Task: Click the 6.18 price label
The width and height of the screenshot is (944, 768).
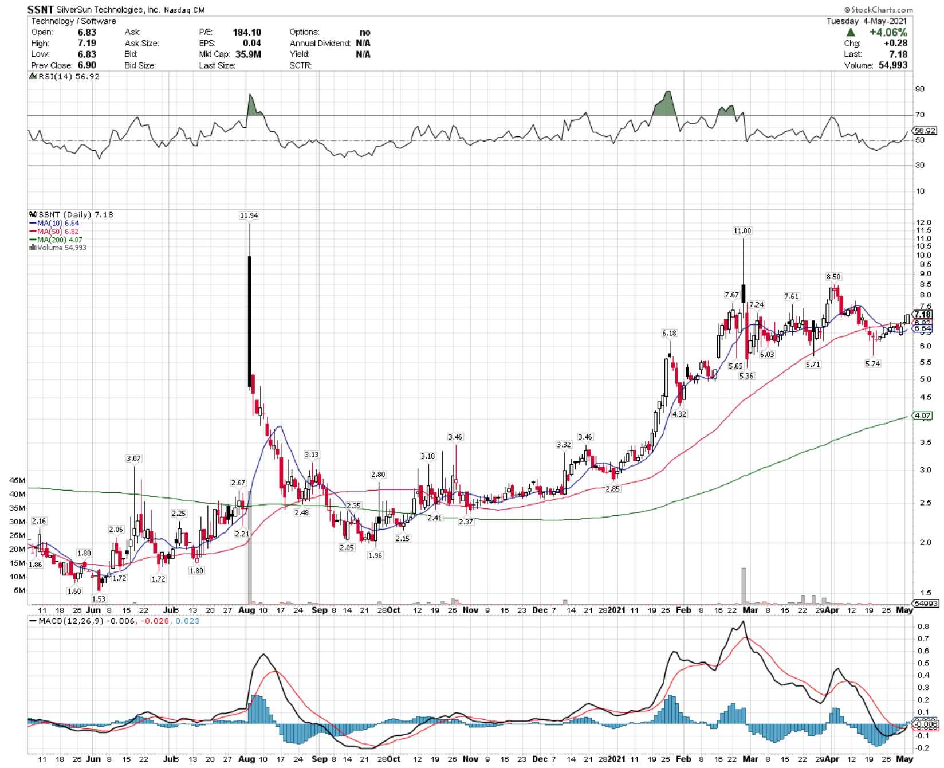Action: click(x=669, y=334)
